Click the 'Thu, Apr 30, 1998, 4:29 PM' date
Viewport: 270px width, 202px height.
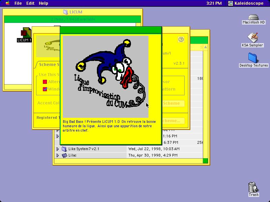[153, 156]
